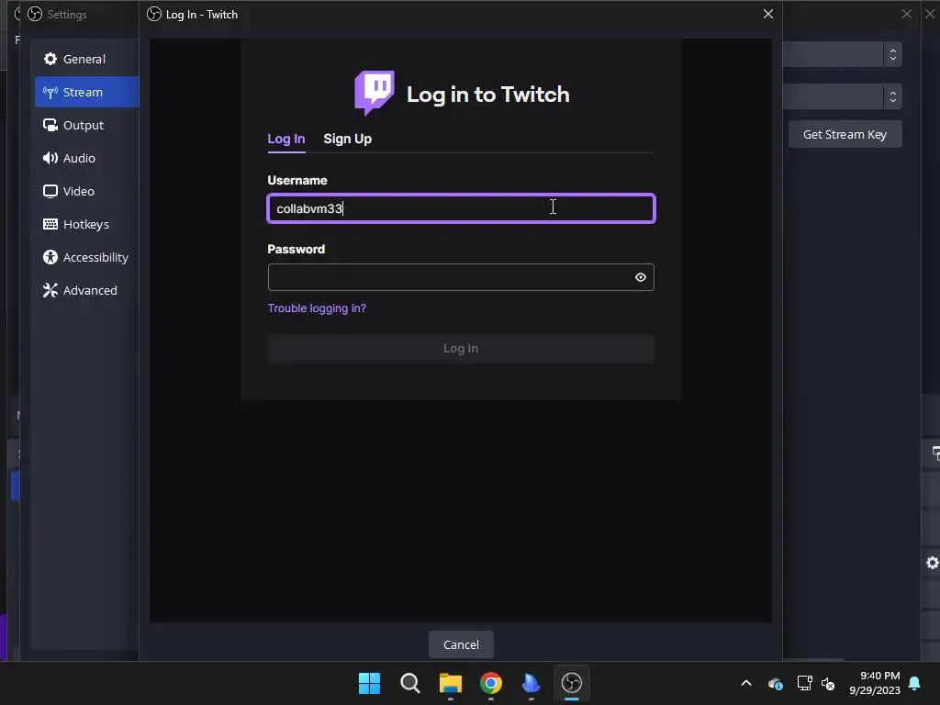The height and width of the screenshot is (705, 940).
Task: Open clock showing 9:40 PM
Action: click(x=874, y=683)
